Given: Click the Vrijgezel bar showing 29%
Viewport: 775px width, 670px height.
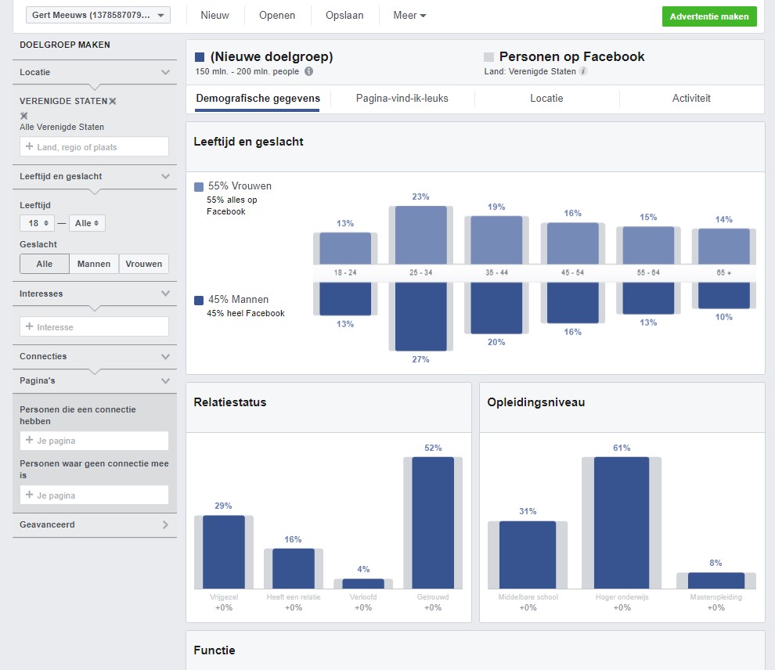Looking at the screenshot, I should pos(223,552).
